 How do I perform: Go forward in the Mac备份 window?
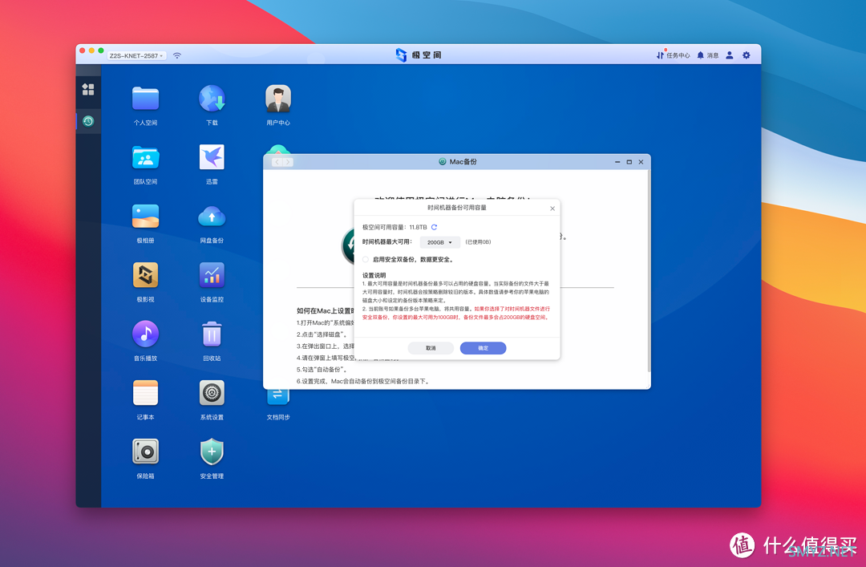coord(288,162)
